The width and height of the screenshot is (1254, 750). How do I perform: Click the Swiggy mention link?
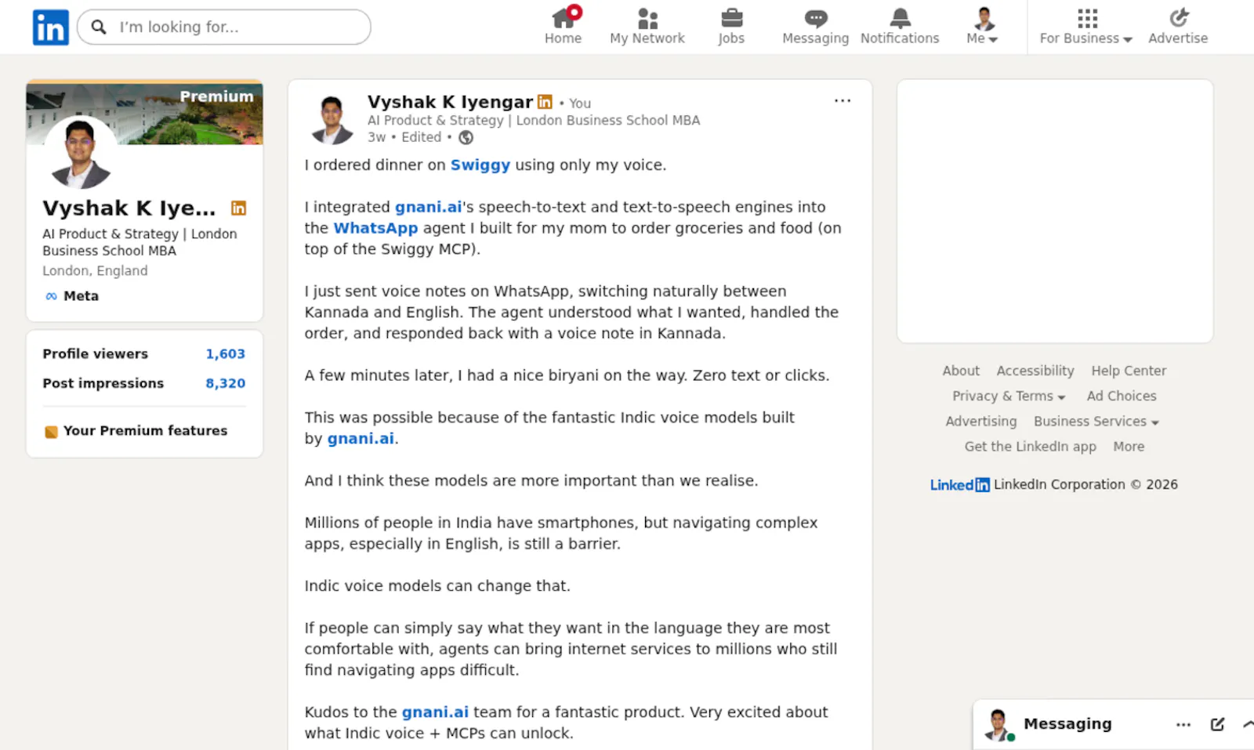pos(480,165)
